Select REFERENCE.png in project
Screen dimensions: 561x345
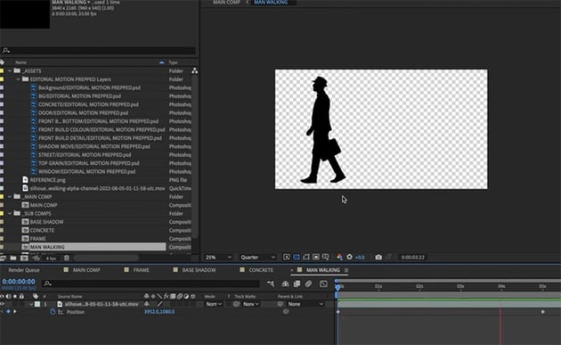[47, 180]
